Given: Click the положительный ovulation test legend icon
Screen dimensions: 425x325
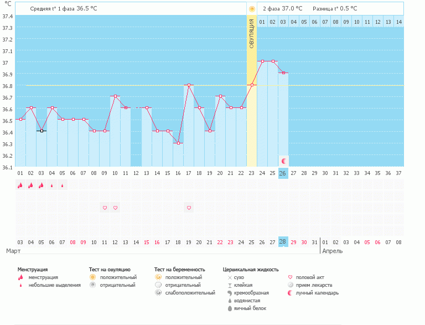Looking at the screenshot, I should (93, 277).
